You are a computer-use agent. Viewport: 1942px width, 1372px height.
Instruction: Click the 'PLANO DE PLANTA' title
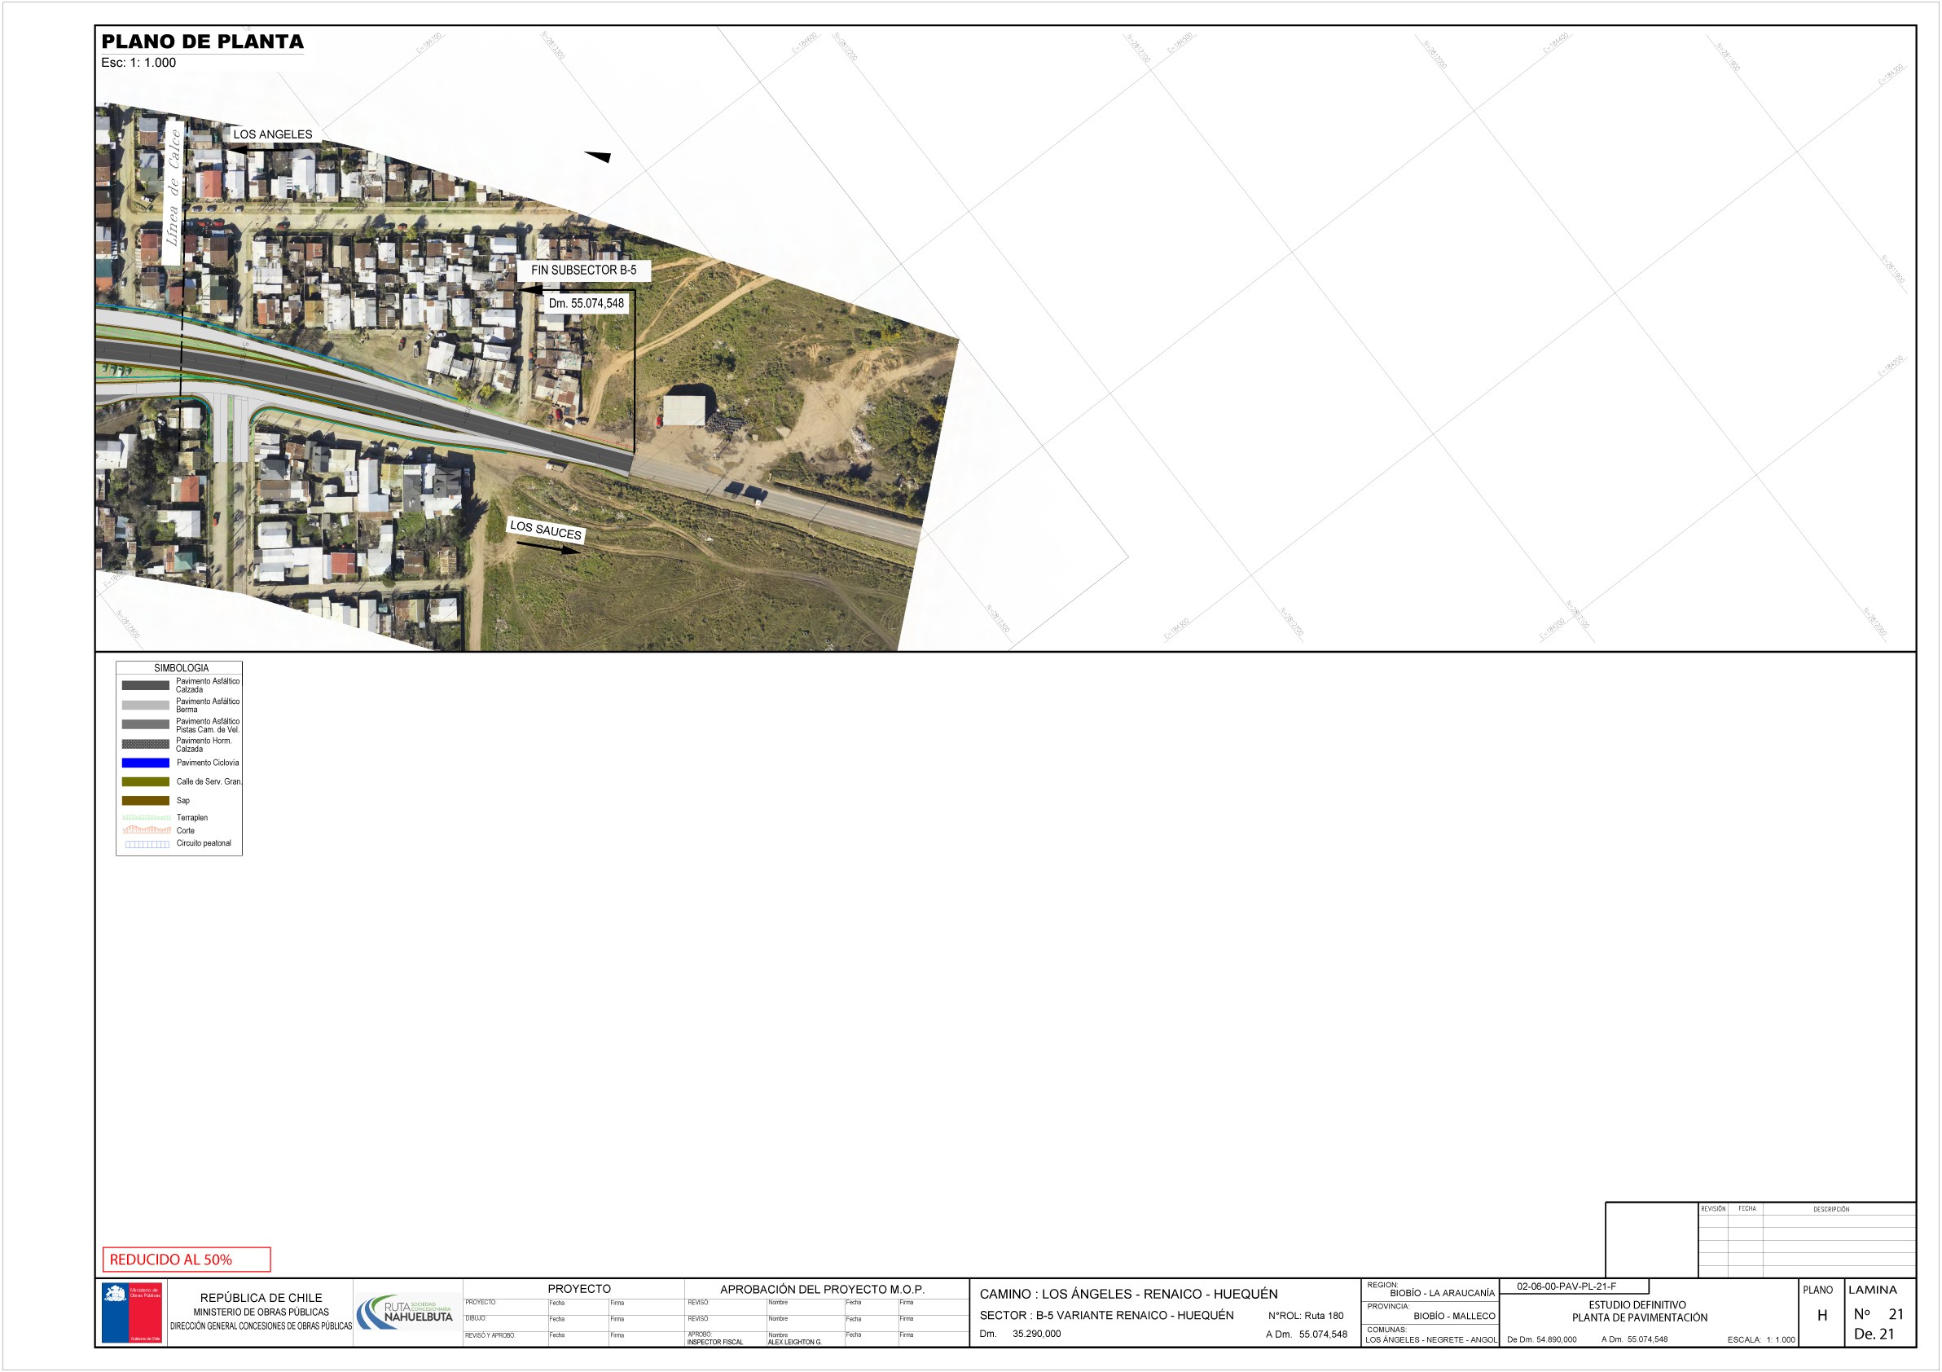coord(202,42)
